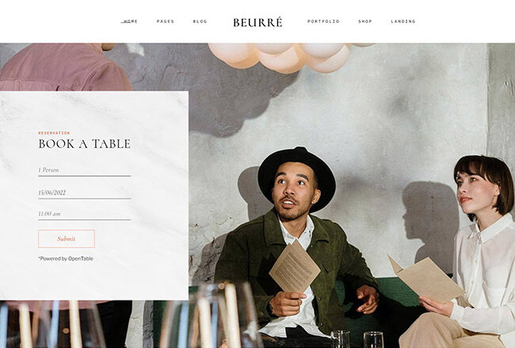Open the 15/06/2022 date picker field
Image resolution: width=515 pixels, height=348 pixels.
tap(85, 193)
